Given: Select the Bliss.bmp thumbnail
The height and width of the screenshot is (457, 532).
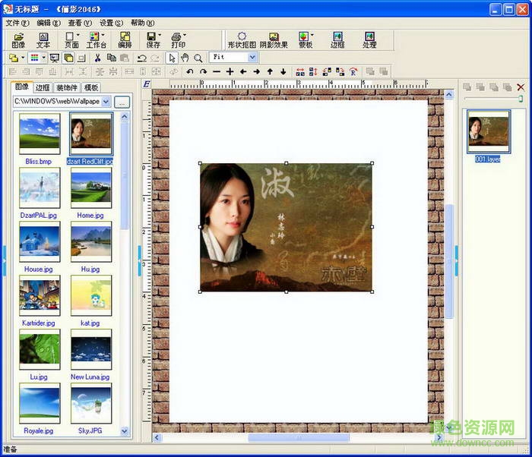Looking at the screenshot, I should 40,134.
